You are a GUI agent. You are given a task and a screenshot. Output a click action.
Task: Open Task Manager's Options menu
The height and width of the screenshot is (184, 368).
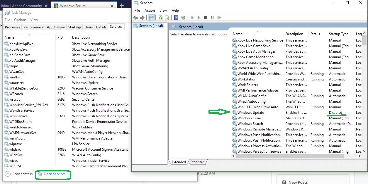[x=20, y=20]
